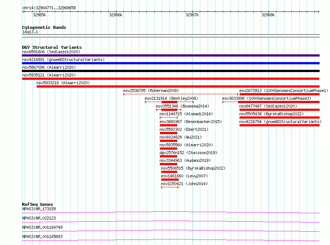Open the nsv4216691 gnomADStructuralVariants label
Viewport: 330px width, 245px height.
pos(63,59)
